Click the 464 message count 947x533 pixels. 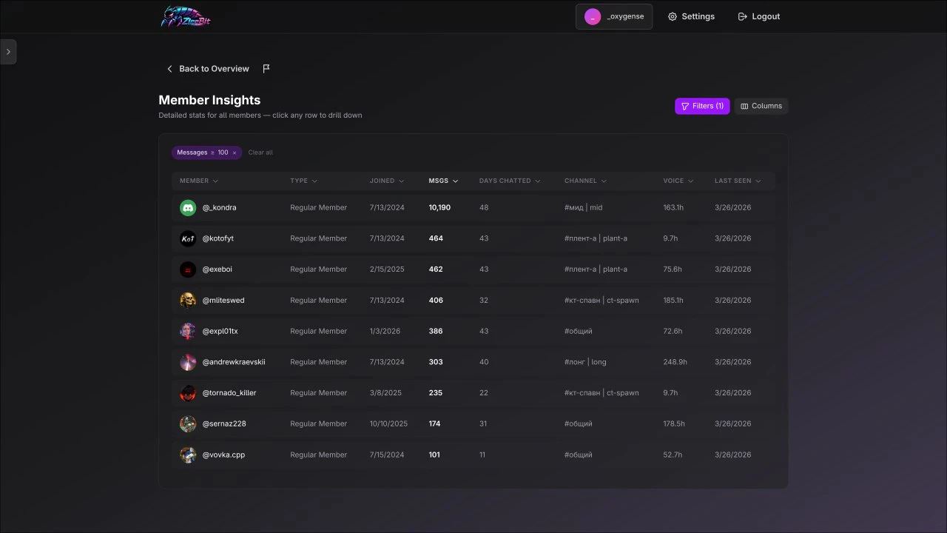coord(436,238)
